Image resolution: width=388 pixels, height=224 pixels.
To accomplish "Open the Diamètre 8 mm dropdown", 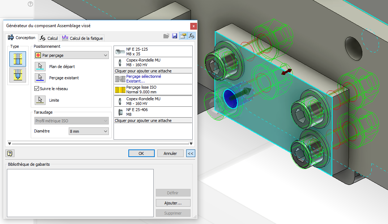I will (x=89, y=131).
